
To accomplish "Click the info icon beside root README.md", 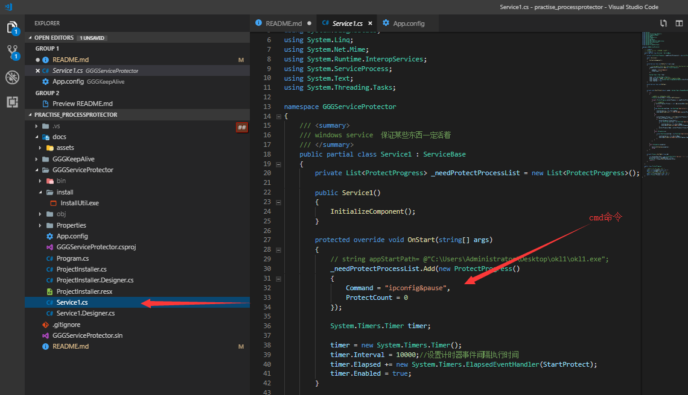I will coord(46,346).
